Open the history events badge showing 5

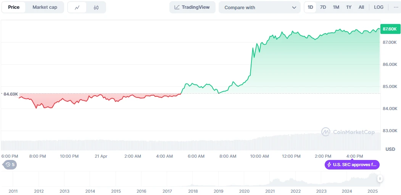10,165
